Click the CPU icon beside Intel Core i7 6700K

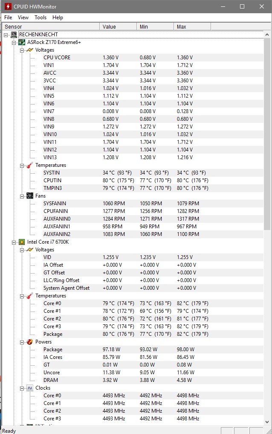pyautogui.click(x=21, y=242)
